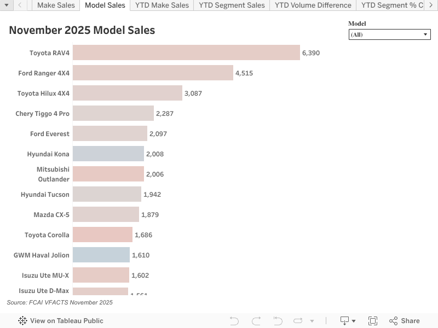Go to YTD Volume Difference tab

pos(313,5)
